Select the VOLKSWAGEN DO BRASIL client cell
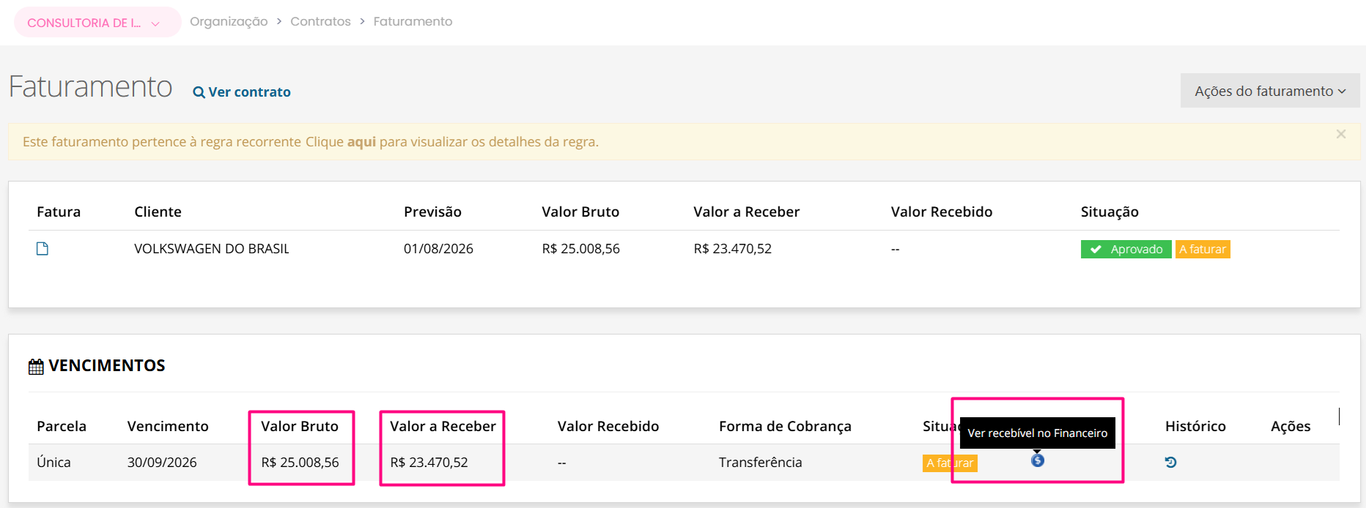The width and height of the screenshot is (1366, 508). [x=212, y=249]
